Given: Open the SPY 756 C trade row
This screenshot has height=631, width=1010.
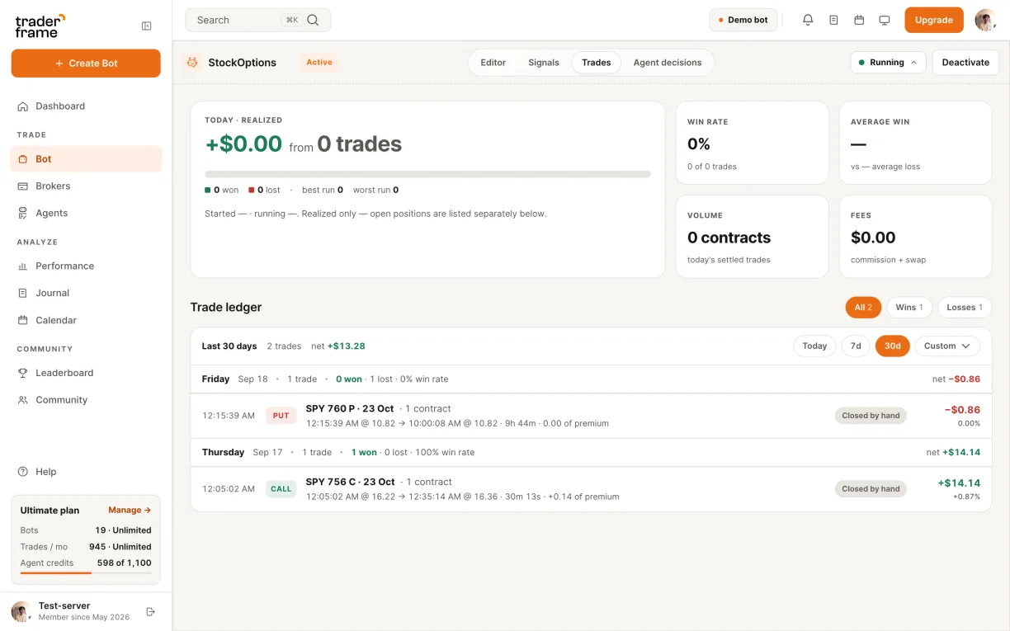Looking at the screenshot, I should point(591,489).
